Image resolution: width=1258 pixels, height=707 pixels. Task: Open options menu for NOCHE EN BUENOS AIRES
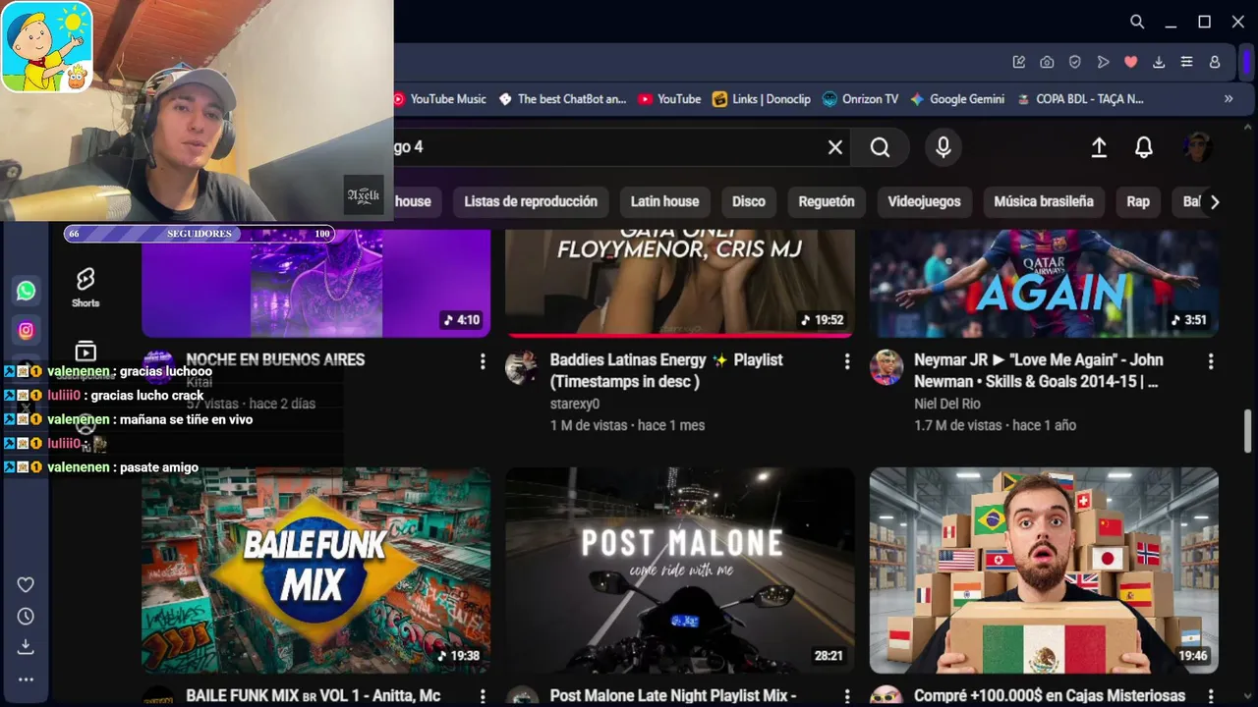[x=483, y=361]
